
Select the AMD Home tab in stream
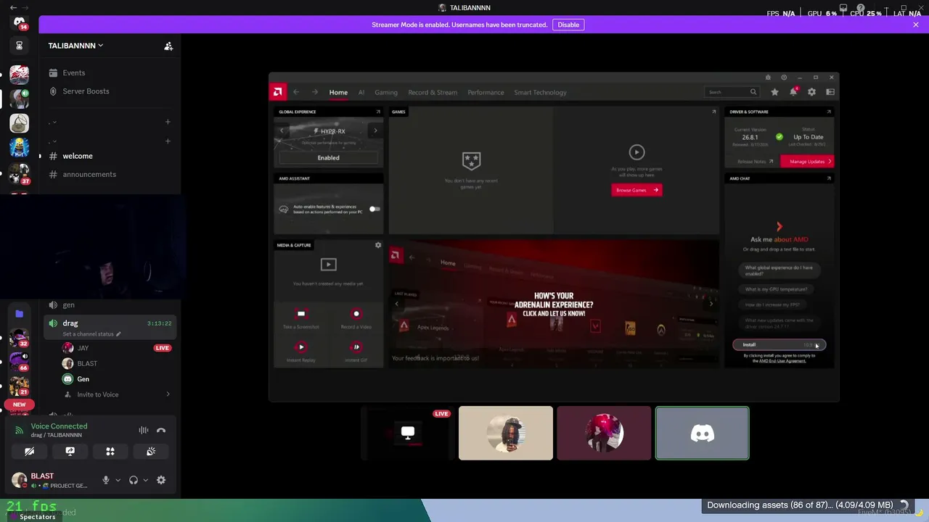pyautogui.click(x=338, y=92)
